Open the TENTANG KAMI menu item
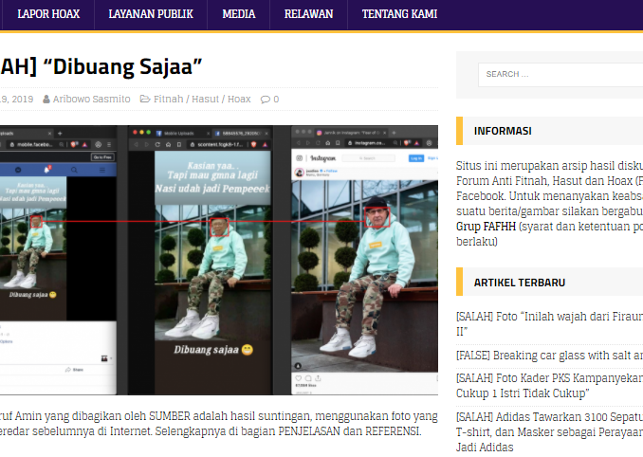This screenshot has height=457, width=643. tap(399, 14)
